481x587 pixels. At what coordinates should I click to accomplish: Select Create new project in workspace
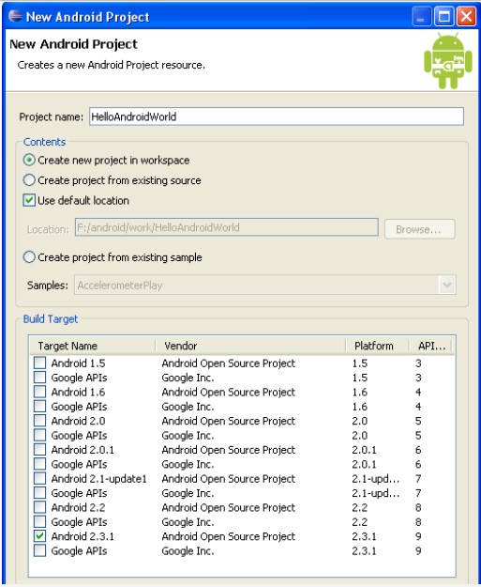coord(29,161)
